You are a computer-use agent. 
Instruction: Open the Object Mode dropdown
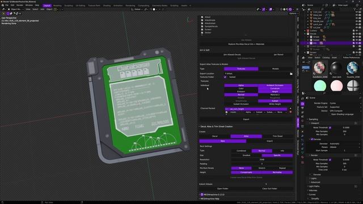pos(16,9)
